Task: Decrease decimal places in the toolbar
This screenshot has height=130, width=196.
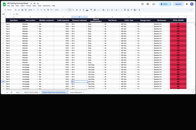Action: [x=44, y=10]
